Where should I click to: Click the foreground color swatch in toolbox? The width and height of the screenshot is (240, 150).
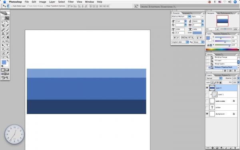coord(4,62)
